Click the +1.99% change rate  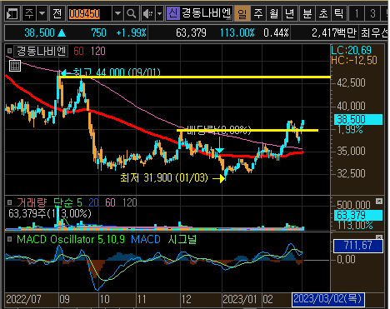pos(131,33)
